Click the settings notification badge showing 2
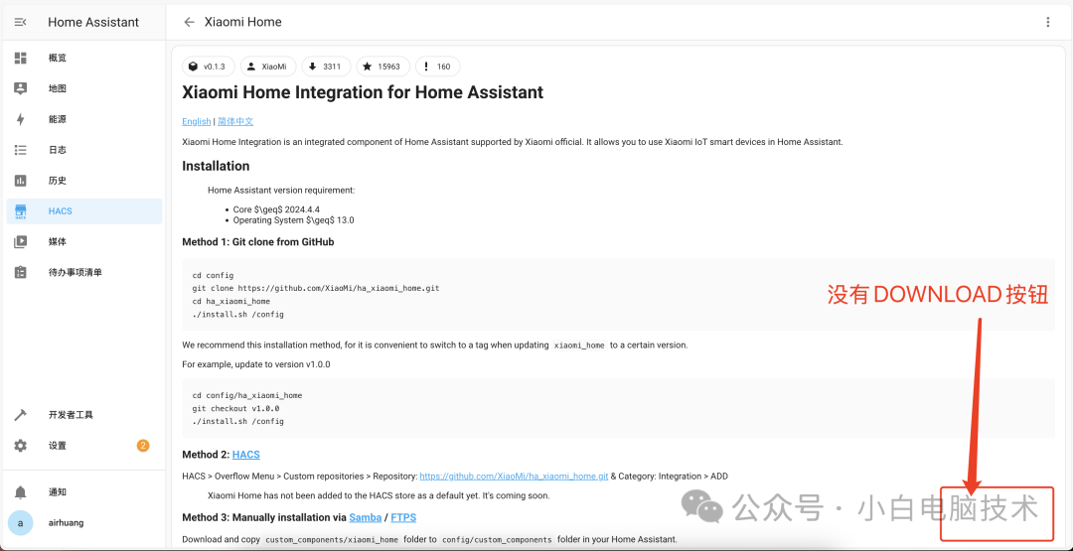 [143, 446]
